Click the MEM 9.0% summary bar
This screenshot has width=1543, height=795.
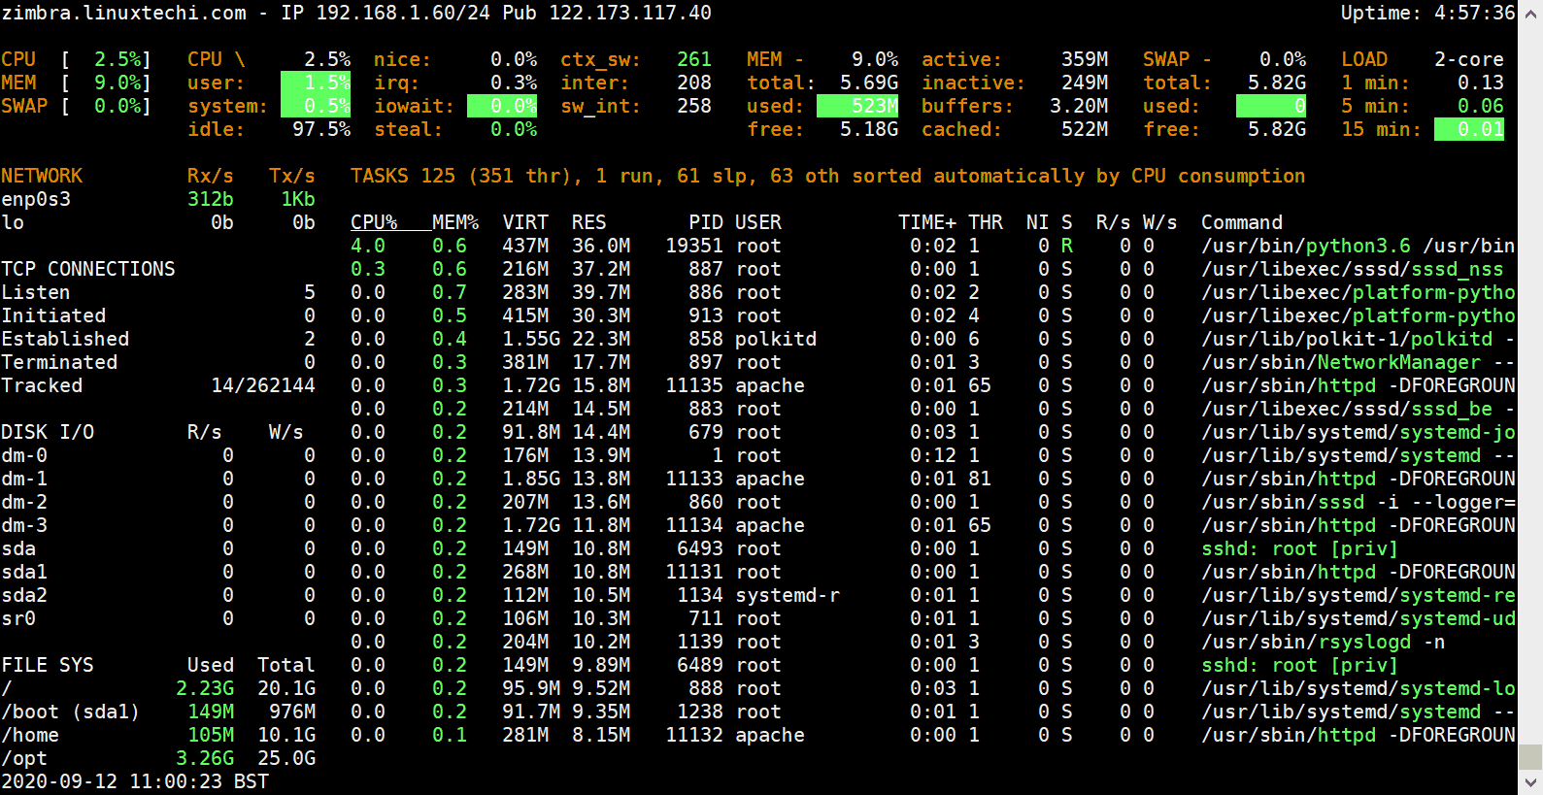(x=77, y=83)
